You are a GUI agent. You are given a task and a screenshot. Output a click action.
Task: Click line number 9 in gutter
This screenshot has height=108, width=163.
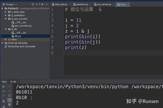[52, 53]
